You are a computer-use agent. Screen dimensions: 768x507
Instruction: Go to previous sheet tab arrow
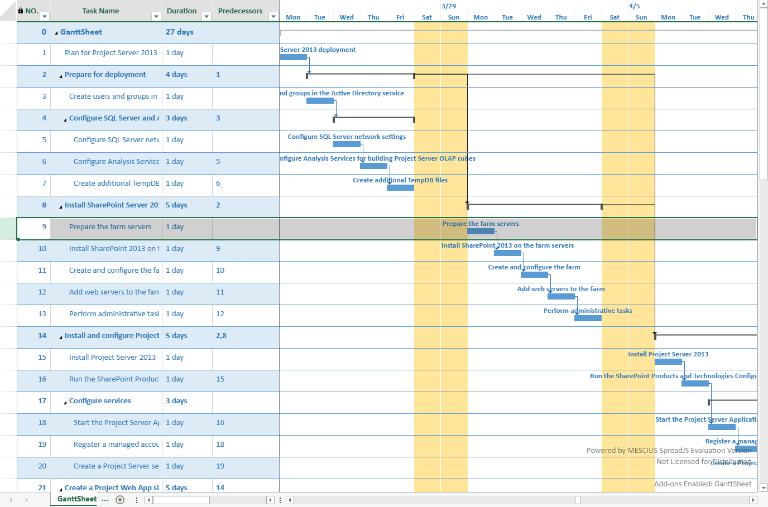[x=11, y=500]
